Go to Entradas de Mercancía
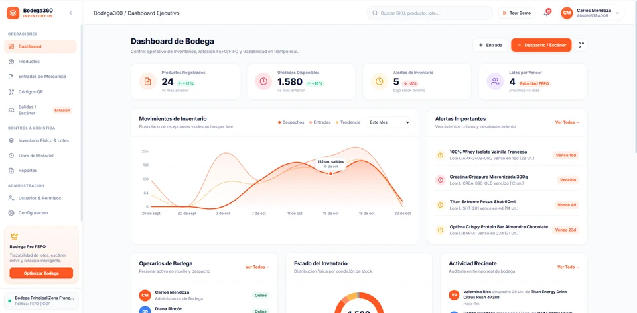Screen dimensions: 637x313 (40, 77)
